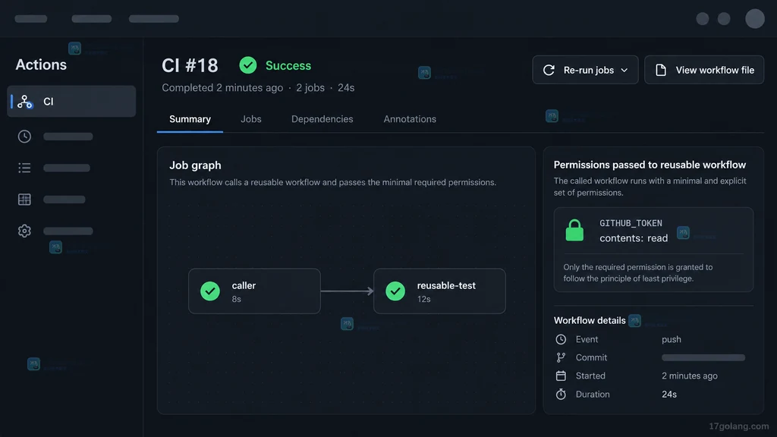Click the Re-run jobs button label
The image size is (777, 437).
click(589, 70)
